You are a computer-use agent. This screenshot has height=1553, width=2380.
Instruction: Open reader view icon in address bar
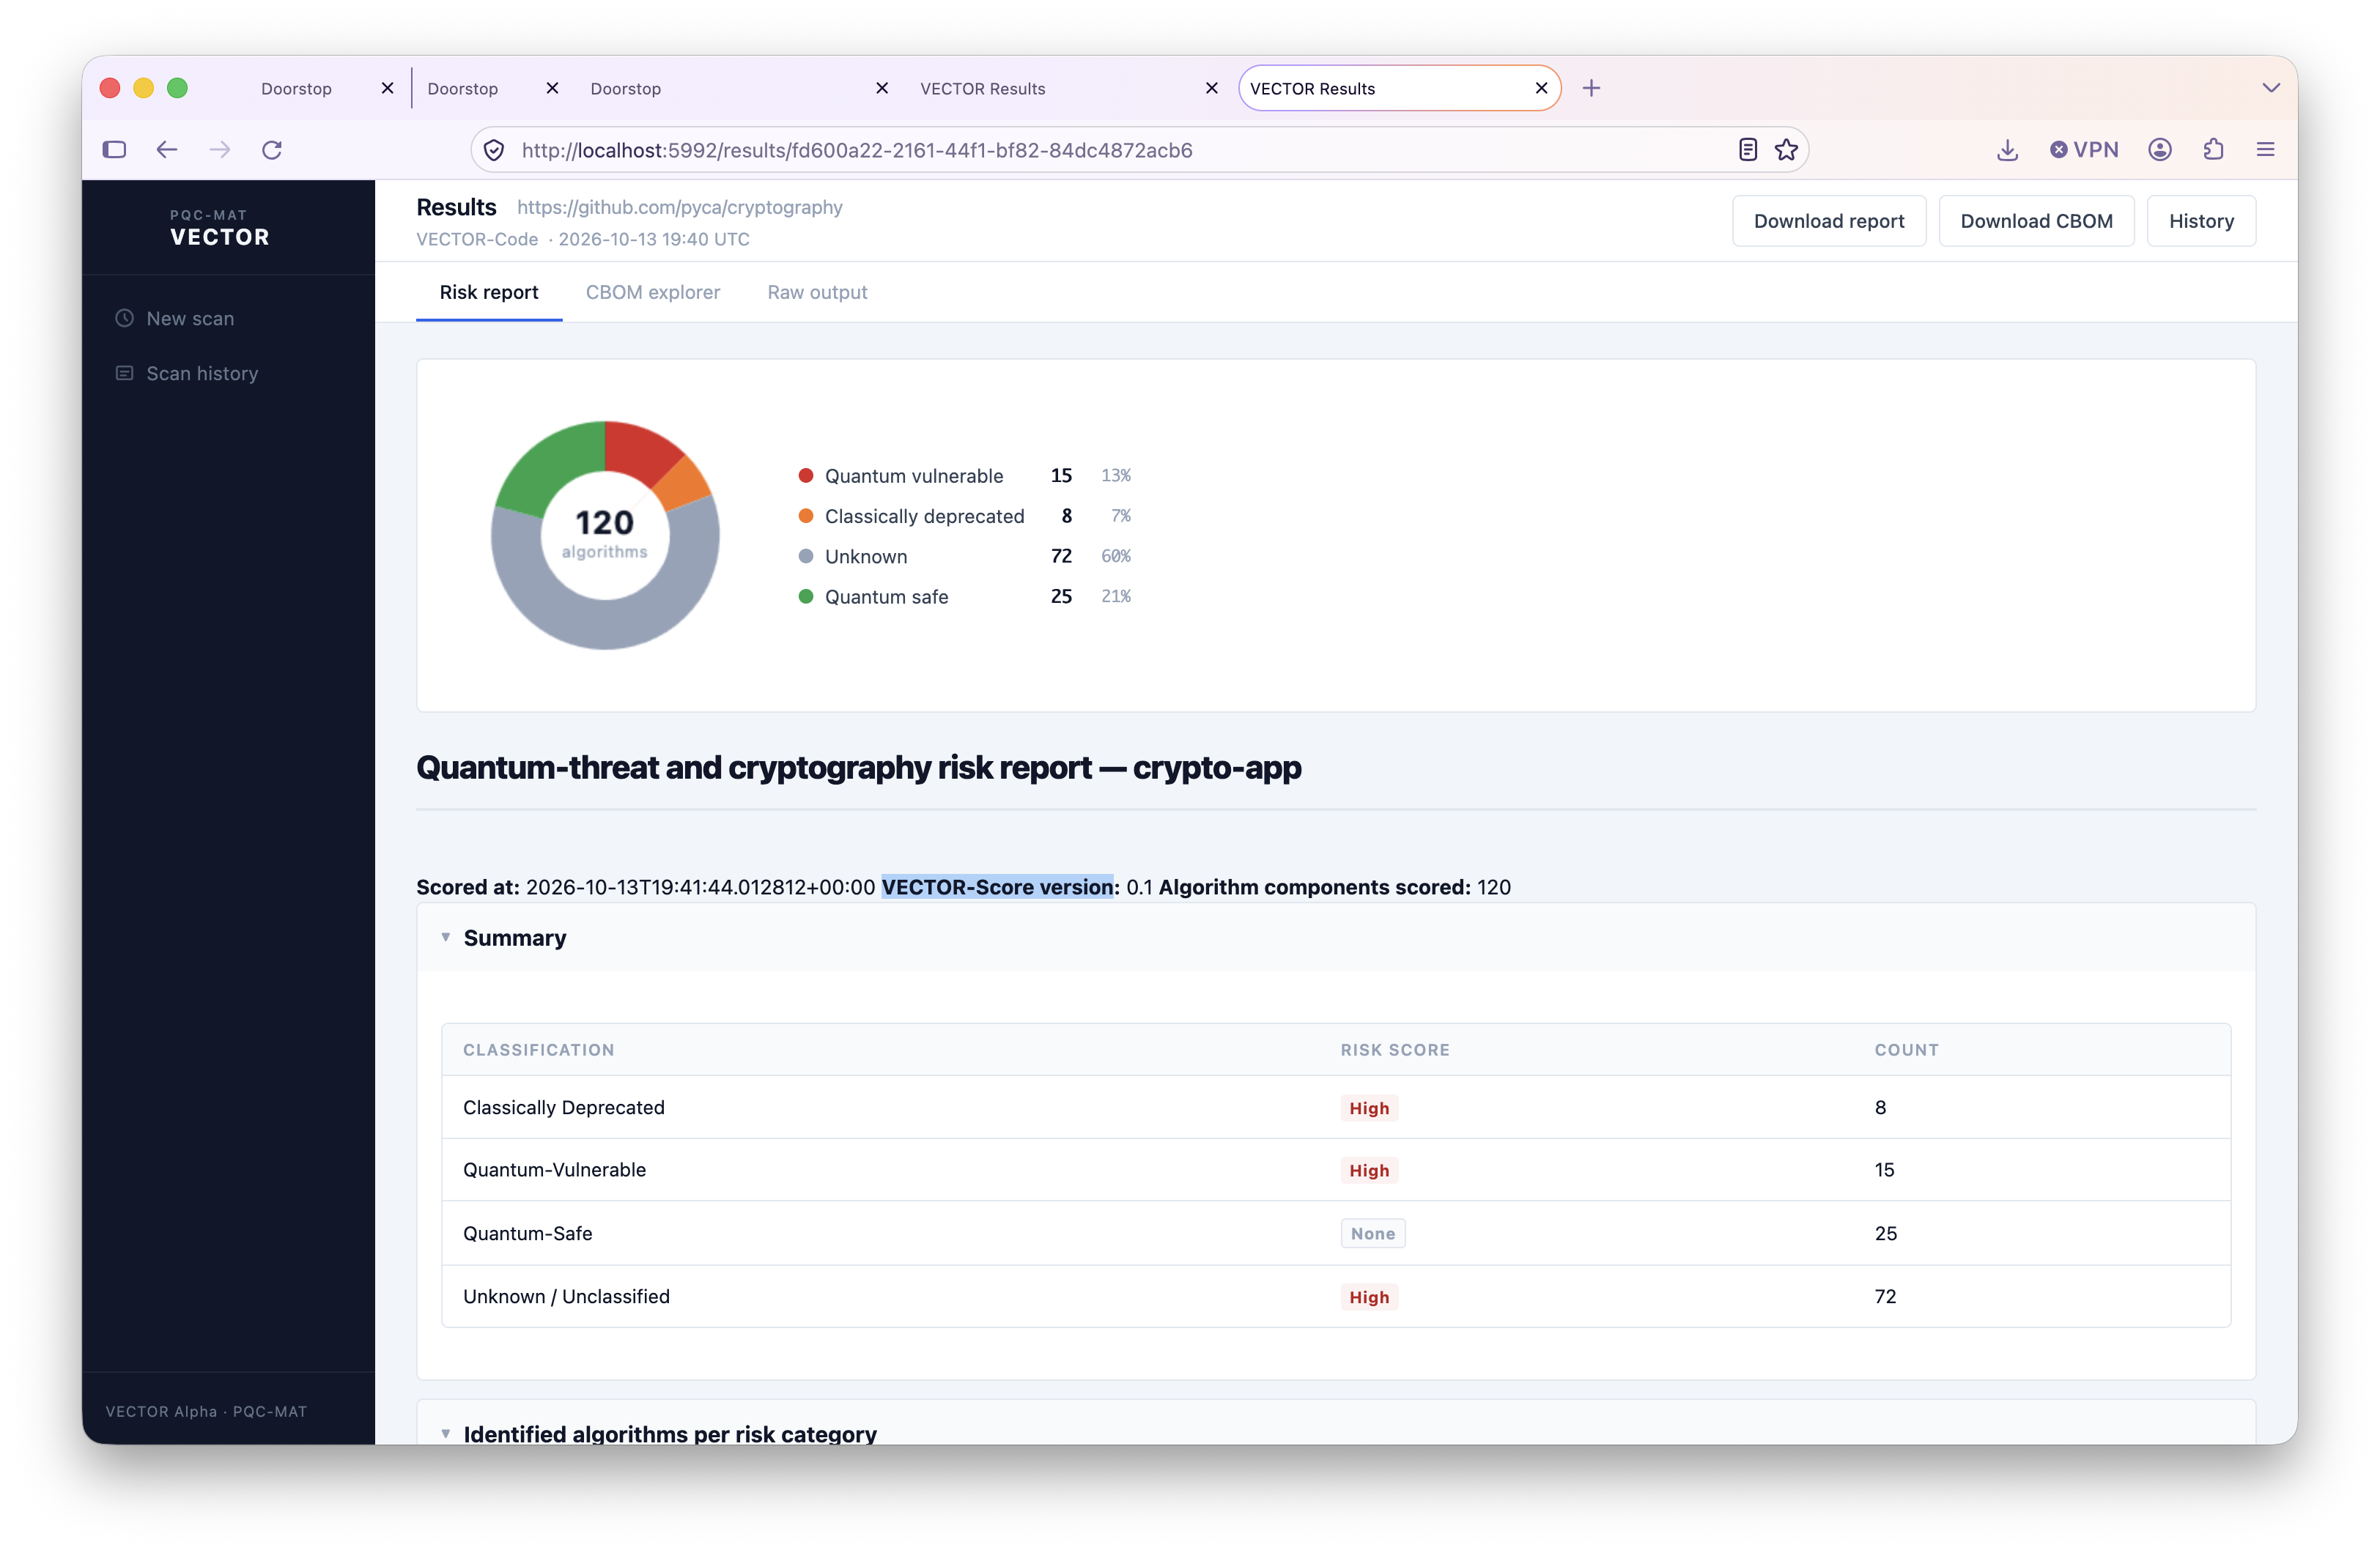(1747, 150)
